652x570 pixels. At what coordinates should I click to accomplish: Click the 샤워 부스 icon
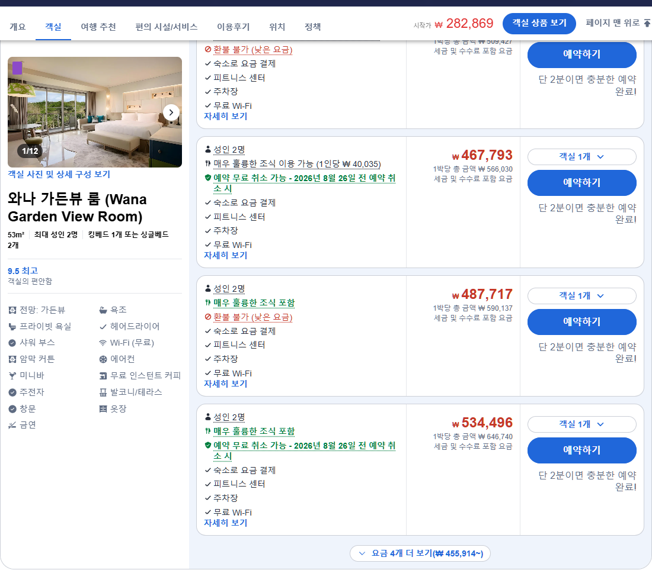pos(12,343)
